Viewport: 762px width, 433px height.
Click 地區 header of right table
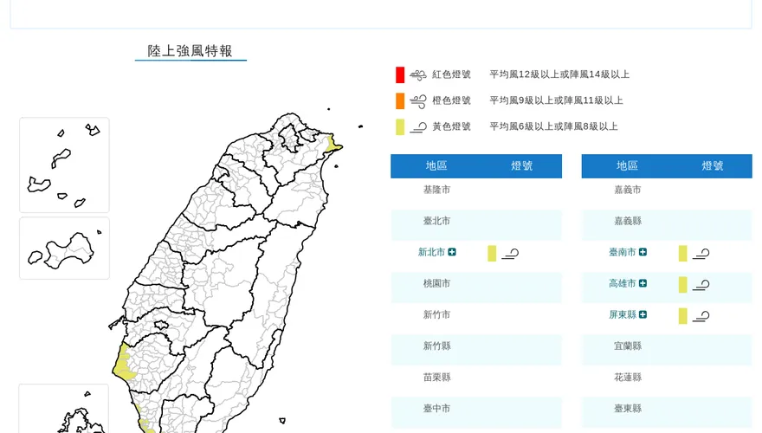coord(627,165)
